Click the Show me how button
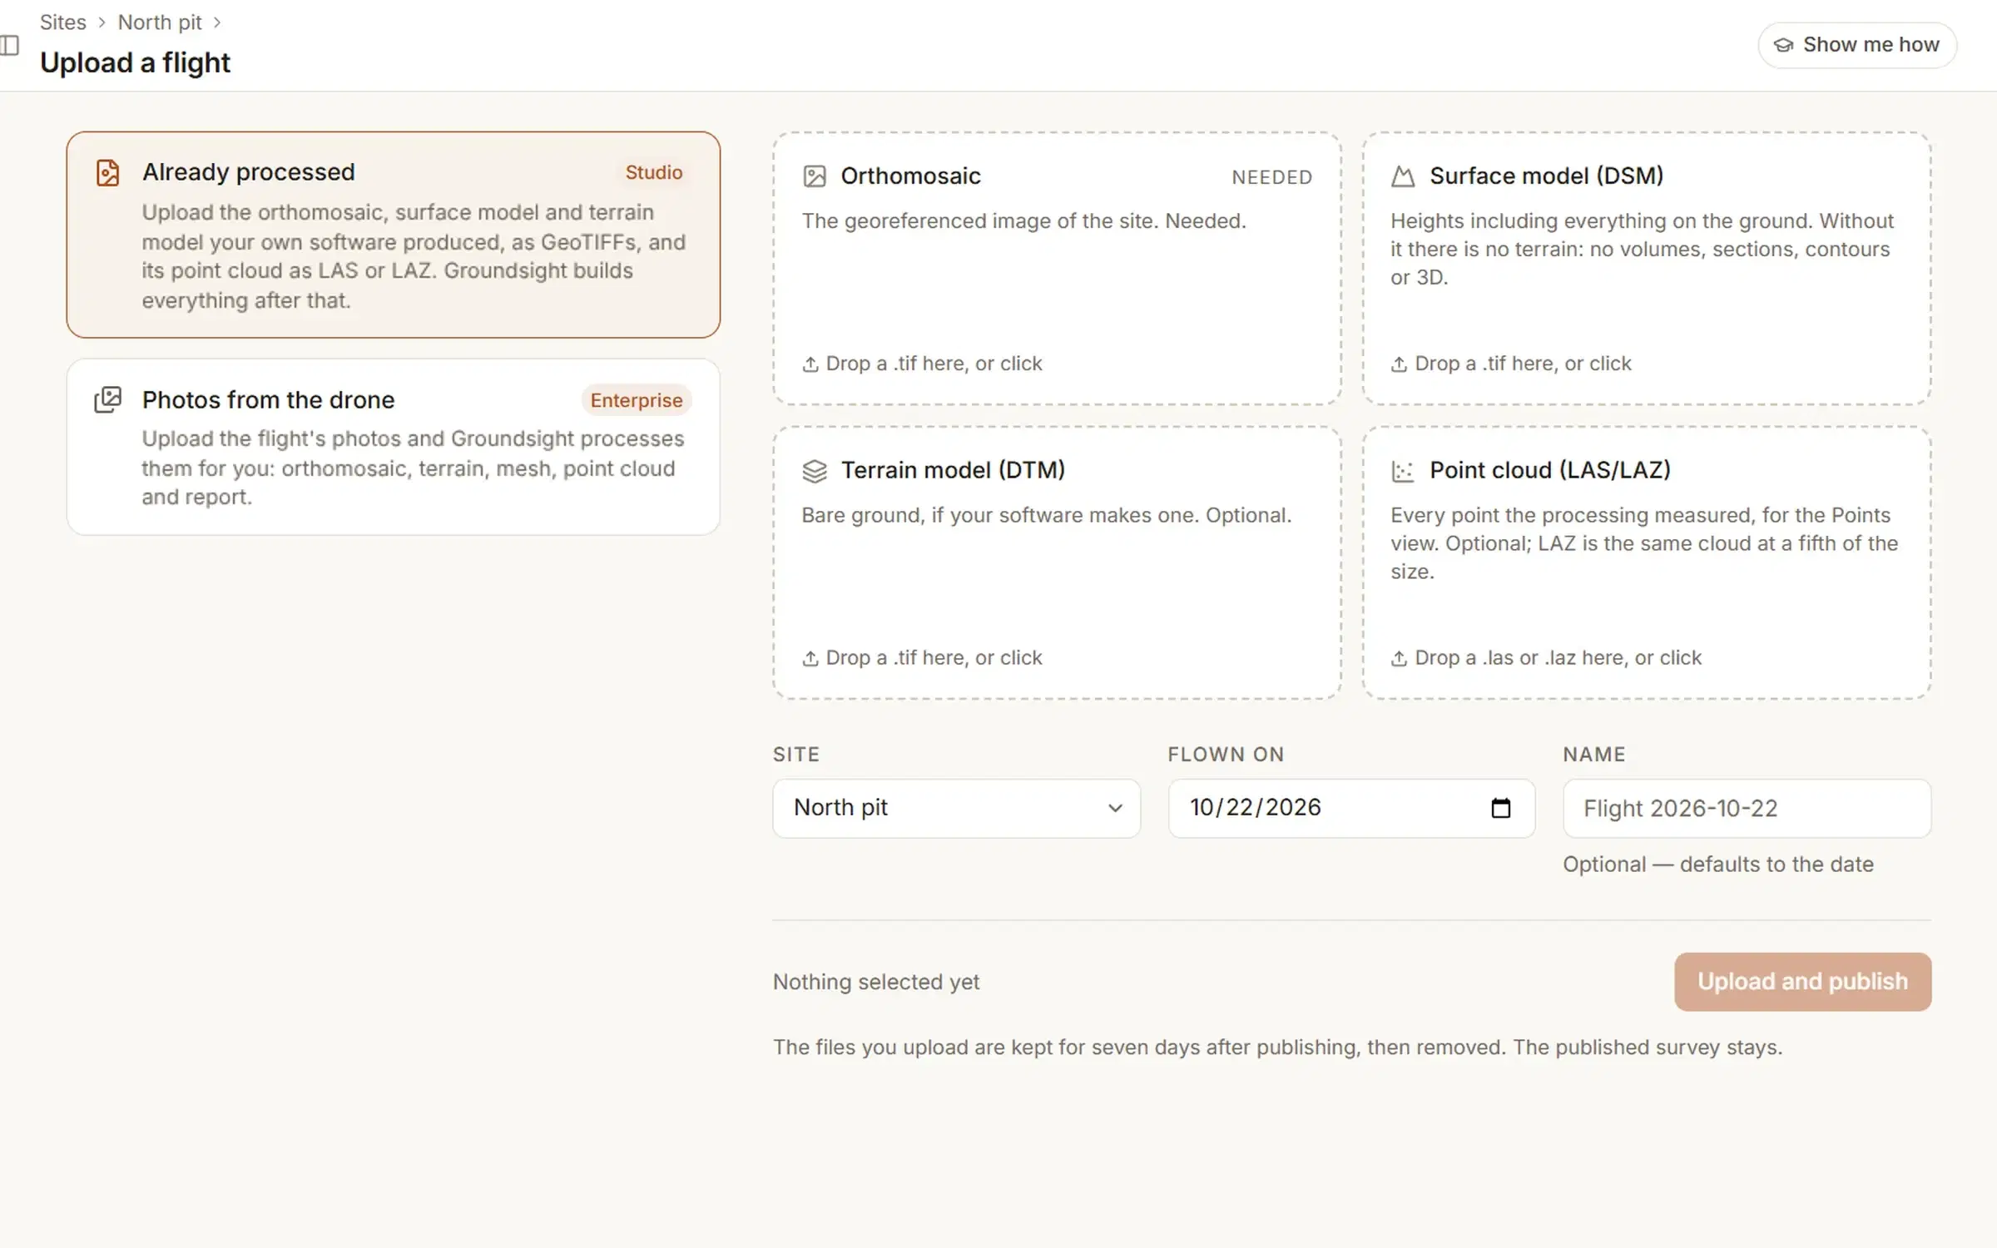This screenshot has width=1997, height=1248. pos(1858,45)
